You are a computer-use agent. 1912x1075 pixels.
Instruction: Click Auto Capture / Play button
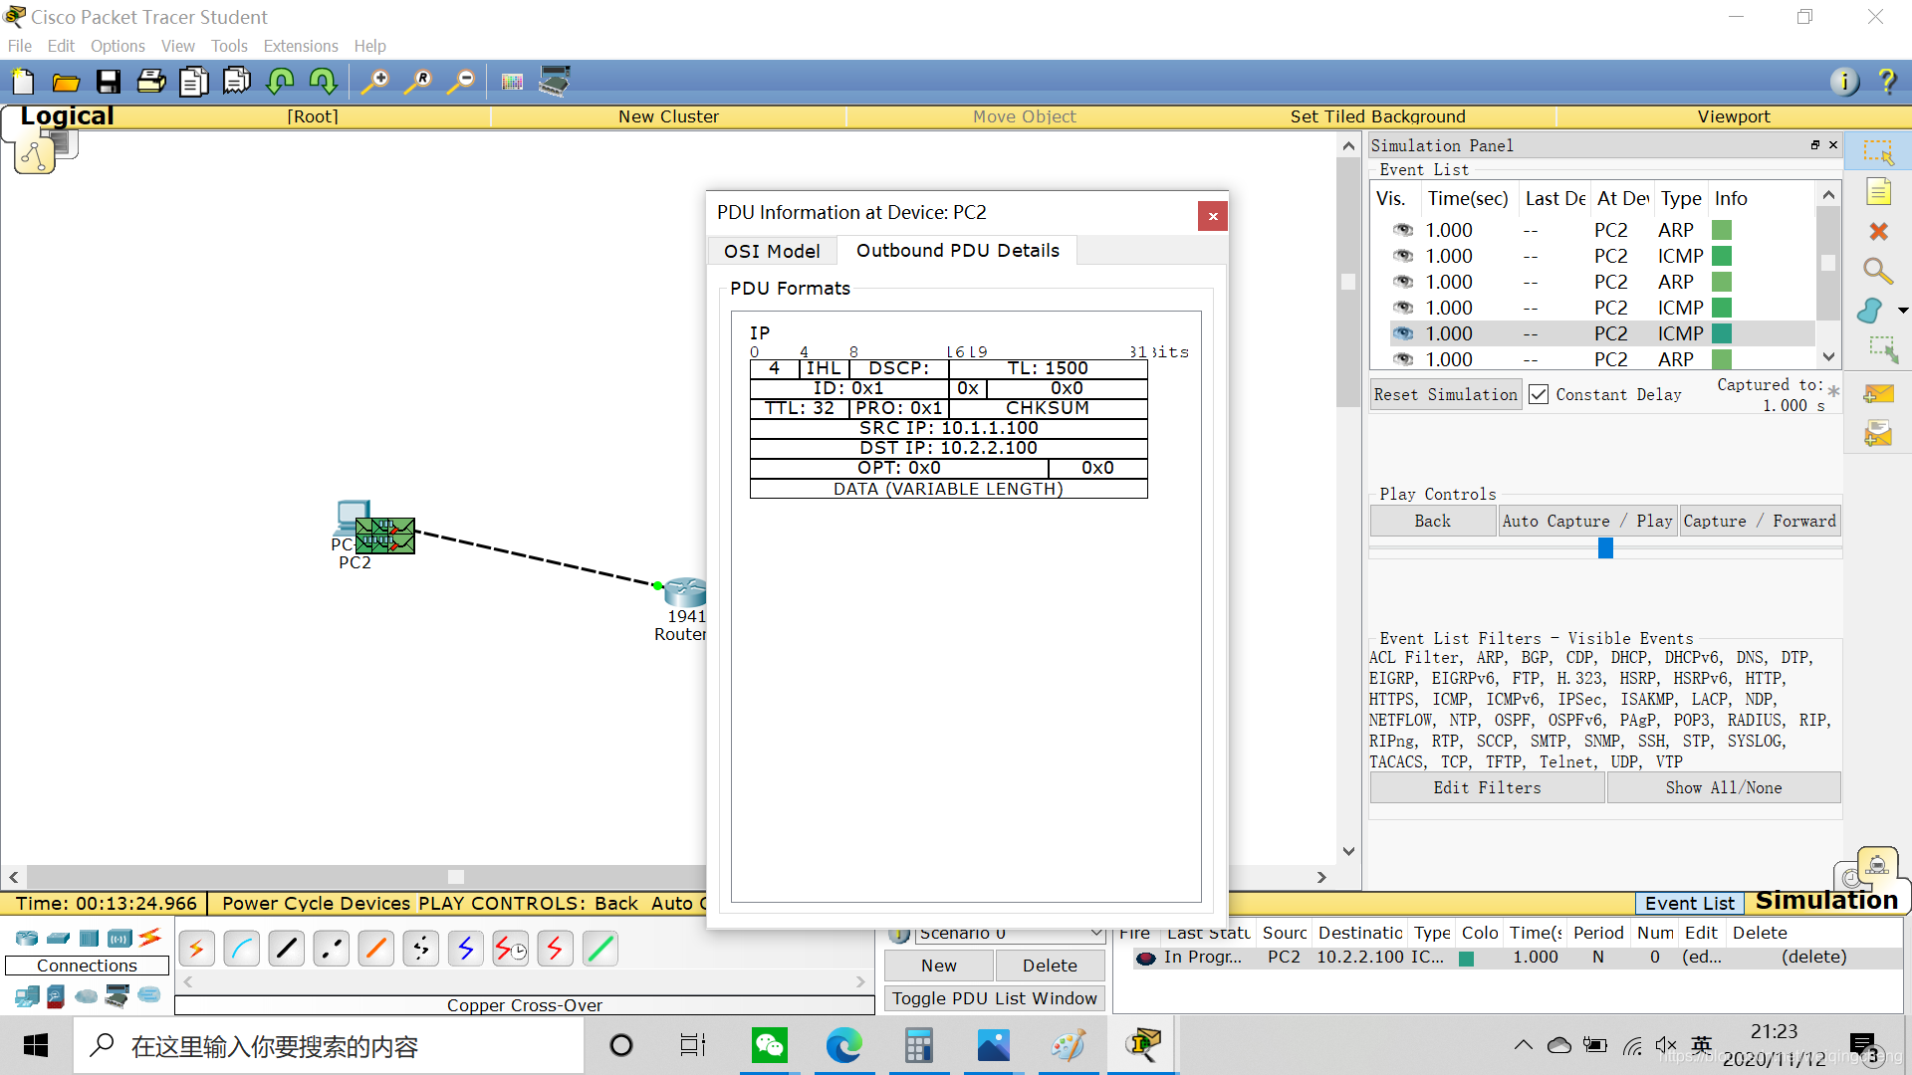(x=1586, y=521)
